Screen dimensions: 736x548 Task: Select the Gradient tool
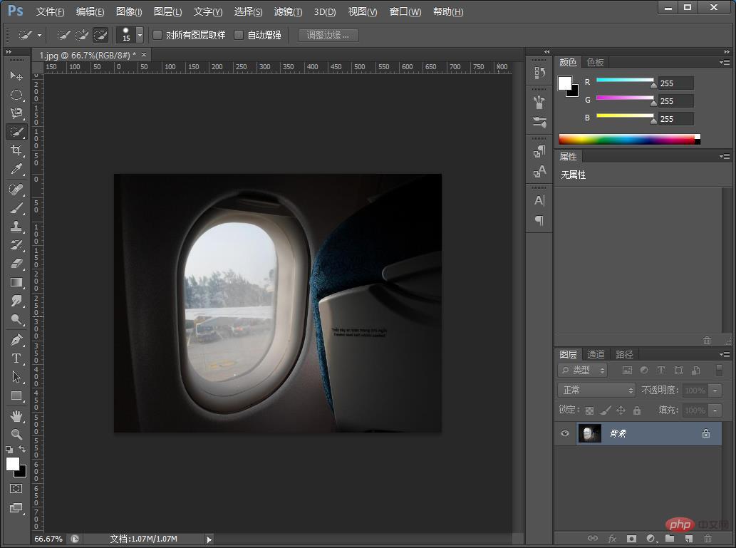tap(16, 282)
